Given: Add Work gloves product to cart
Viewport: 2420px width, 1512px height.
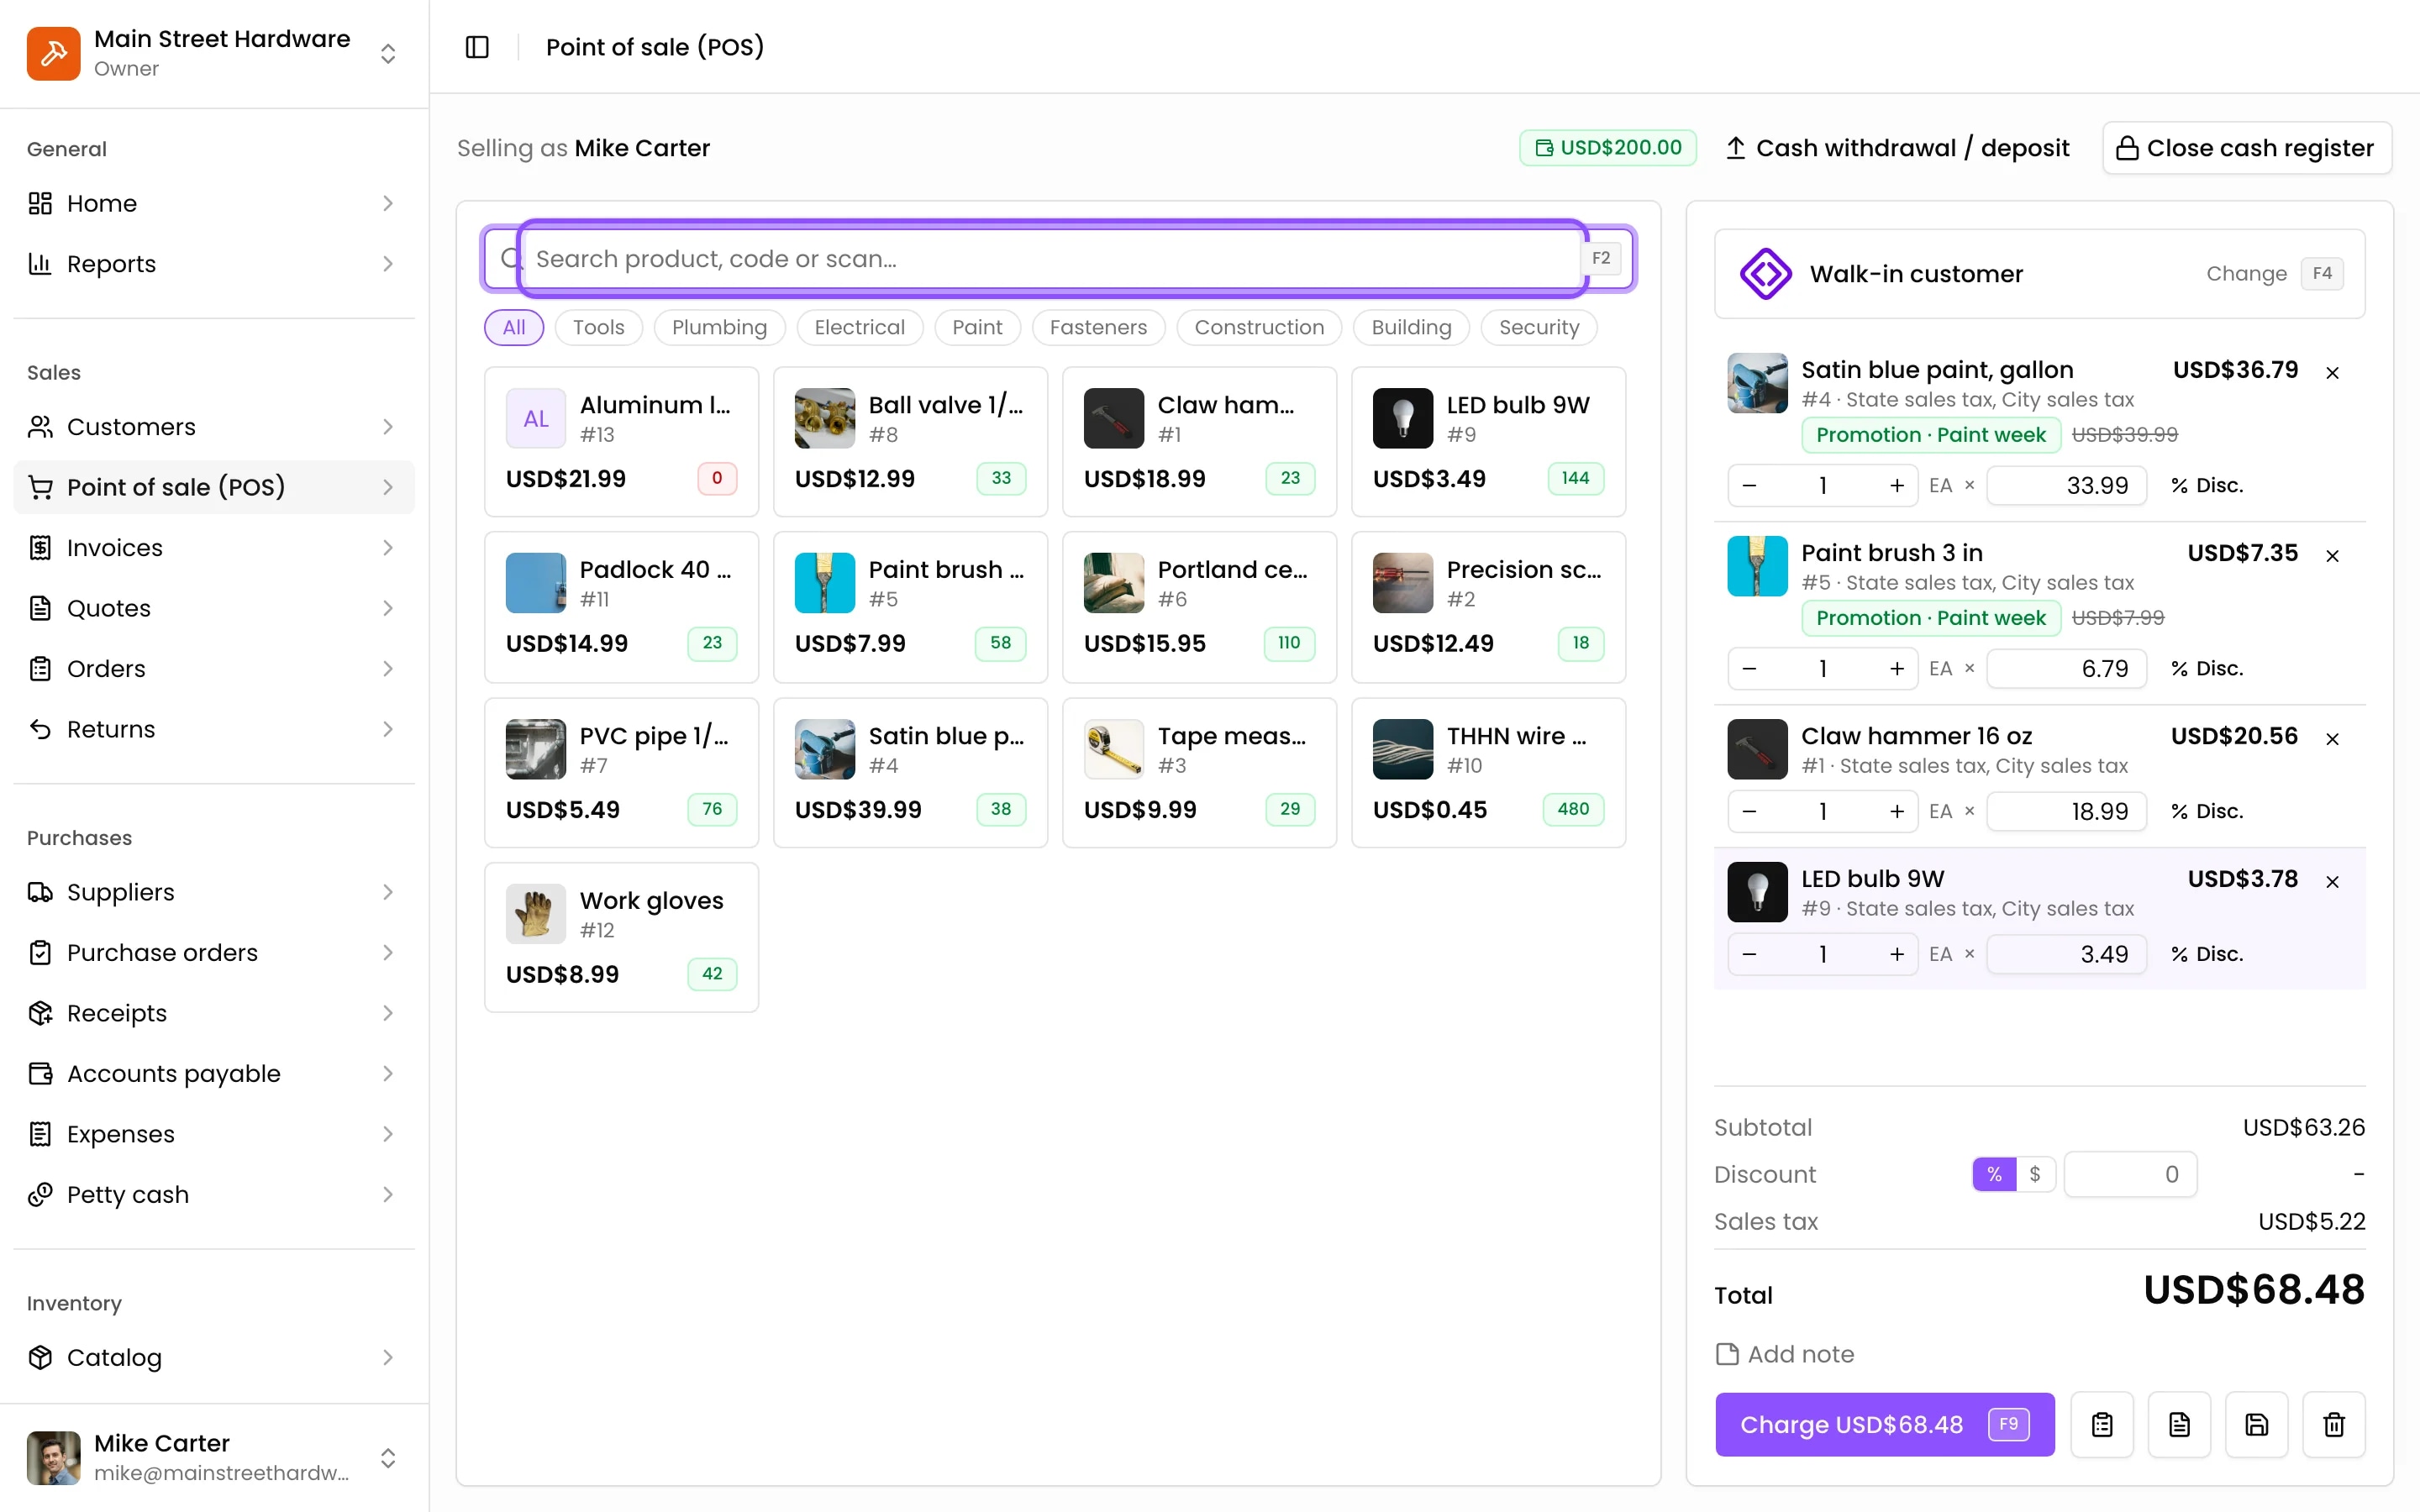Looking at the screenshot, I should click(621, 937).
